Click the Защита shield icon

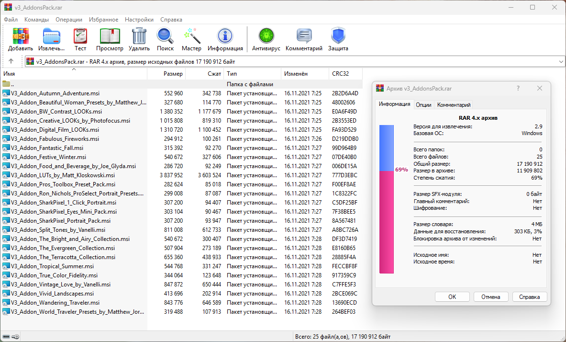(x=338, y=36)
